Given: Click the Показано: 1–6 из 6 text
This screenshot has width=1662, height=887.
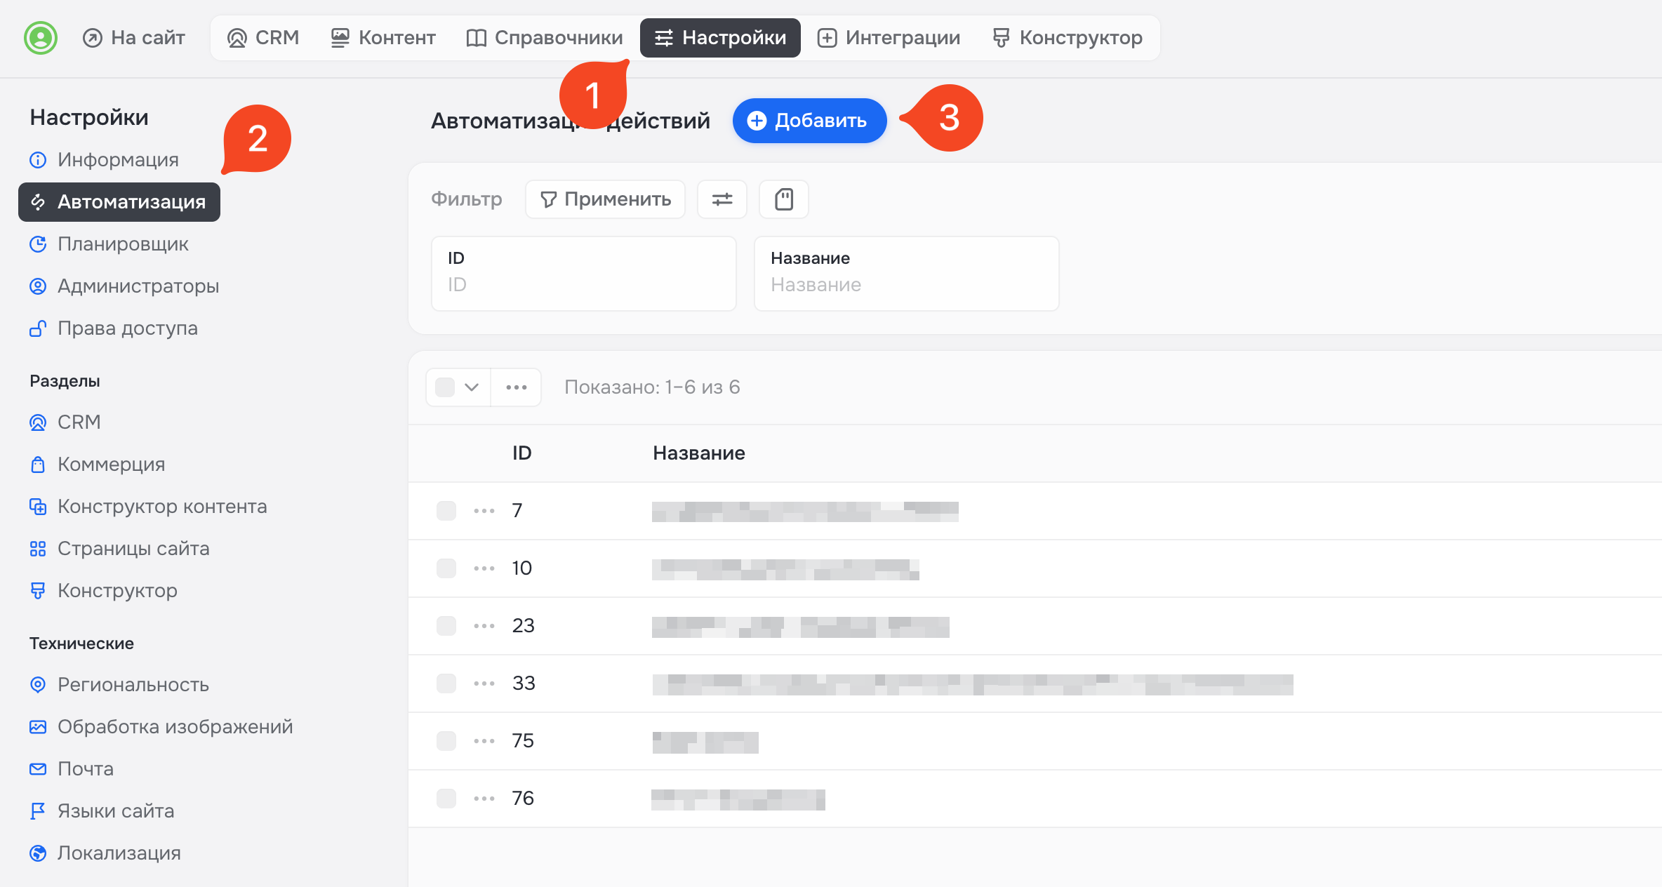Looking at the screenshot, I should pyautogui.click(x=652, y=387).
